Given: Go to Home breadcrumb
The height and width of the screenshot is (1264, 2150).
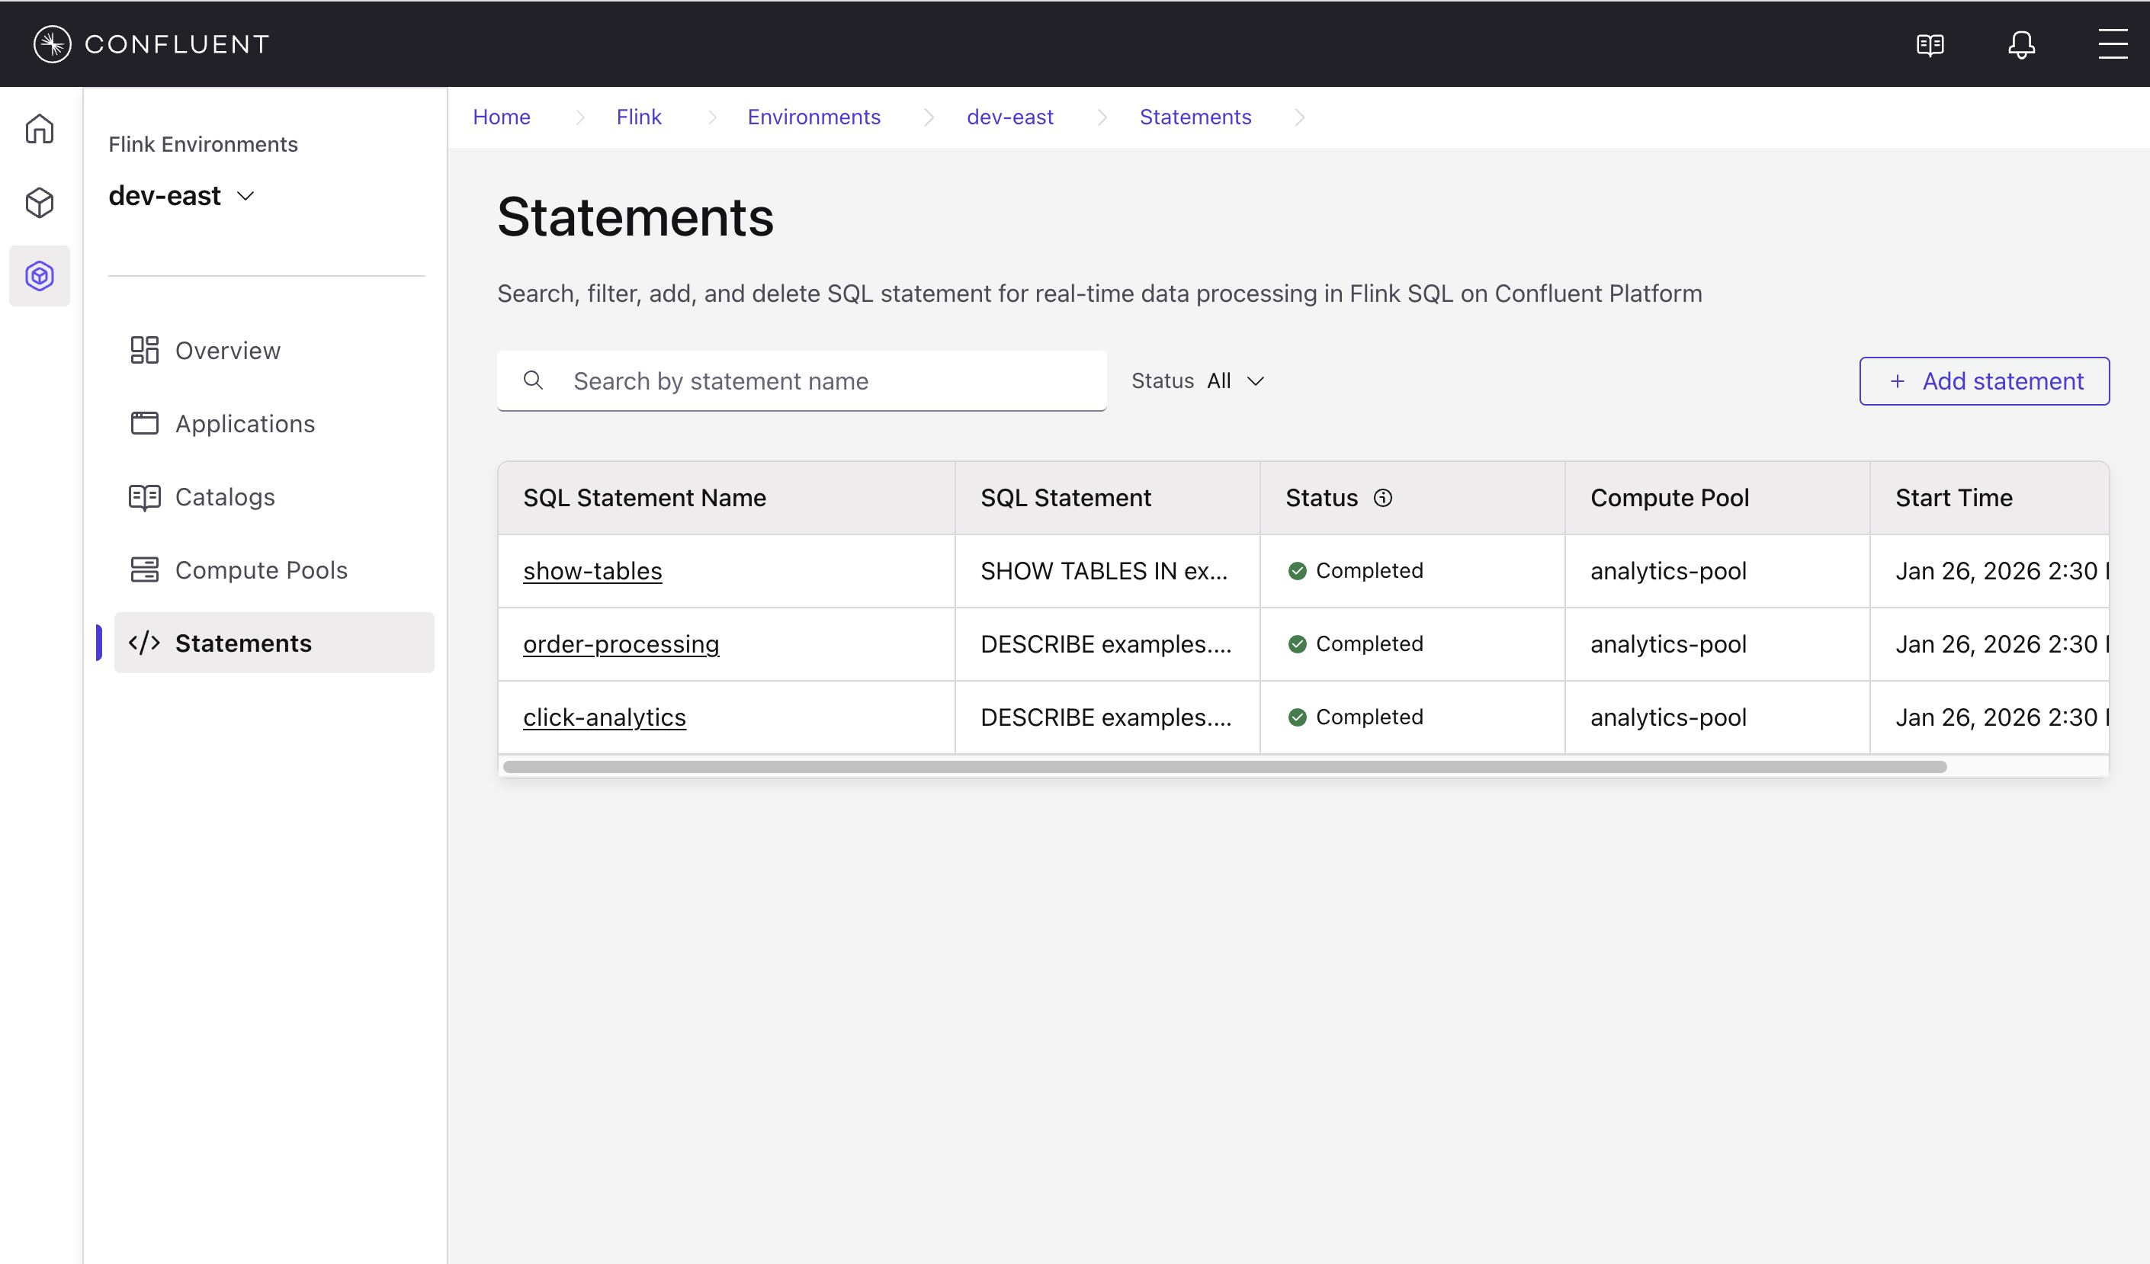Looking at the screenshot, I should point(502,117).
